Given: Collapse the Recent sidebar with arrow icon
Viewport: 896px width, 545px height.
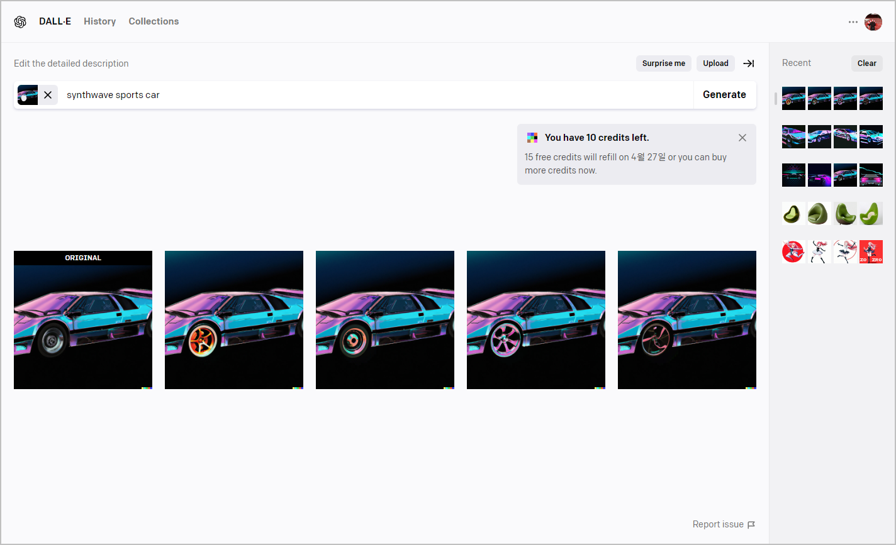Looking at the screenshot, I should 749,63.
